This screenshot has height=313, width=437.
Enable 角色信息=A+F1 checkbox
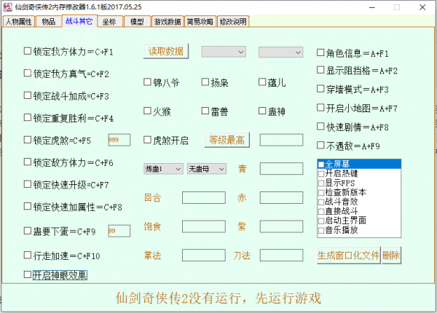click(x=320, y=52)
